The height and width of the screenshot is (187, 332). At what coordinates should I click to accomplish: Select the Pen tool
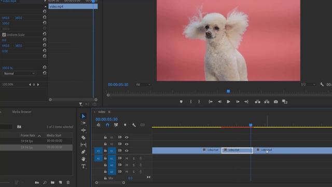[84, 152]
